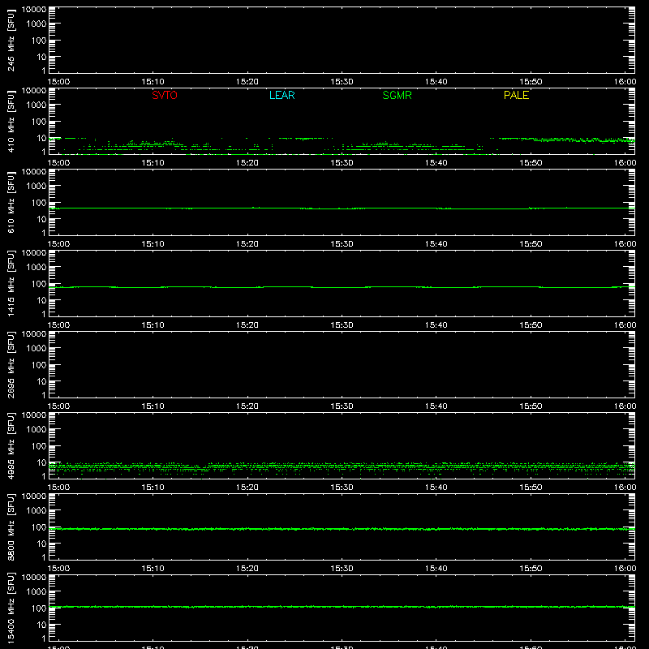Click the 10000 tick value on 245 MHz panel

coord(34,10)
